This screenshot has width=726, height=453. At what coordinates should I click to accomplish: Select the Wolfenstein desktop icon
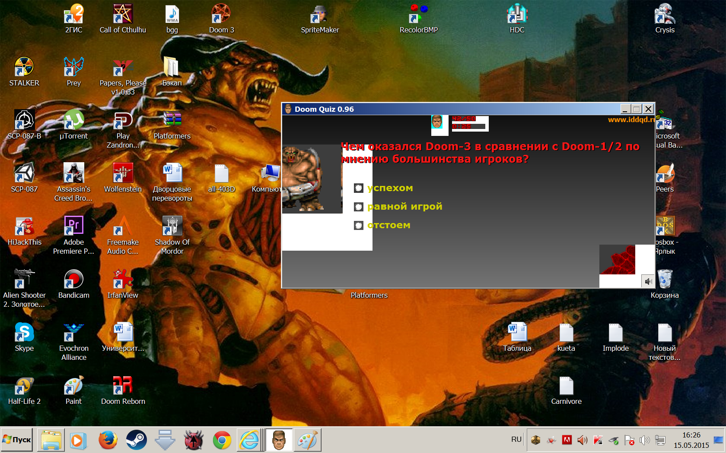(x=123, y=178)
